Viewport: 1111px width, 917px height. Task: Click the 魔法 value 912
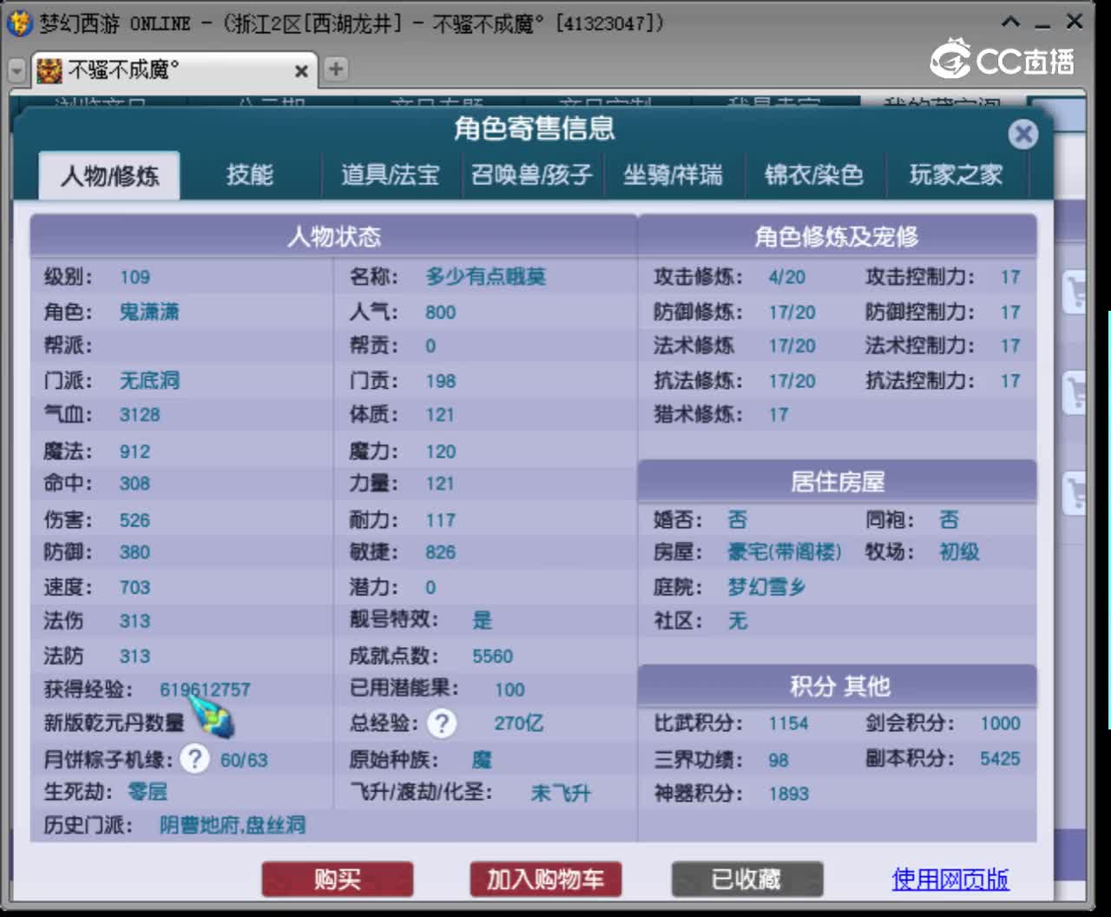[135, 452]
